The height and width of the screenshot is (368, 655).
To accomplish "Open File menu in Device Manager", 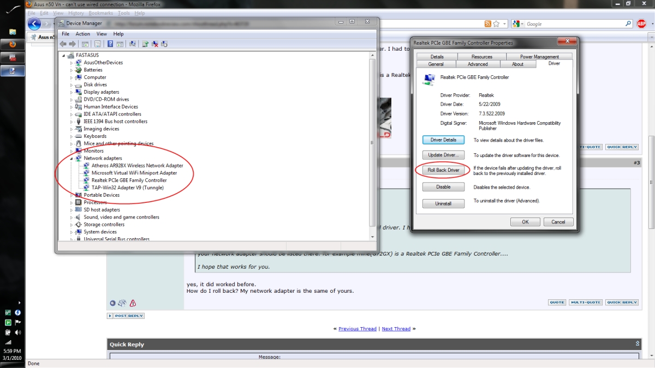I will (x=65, y=34).
